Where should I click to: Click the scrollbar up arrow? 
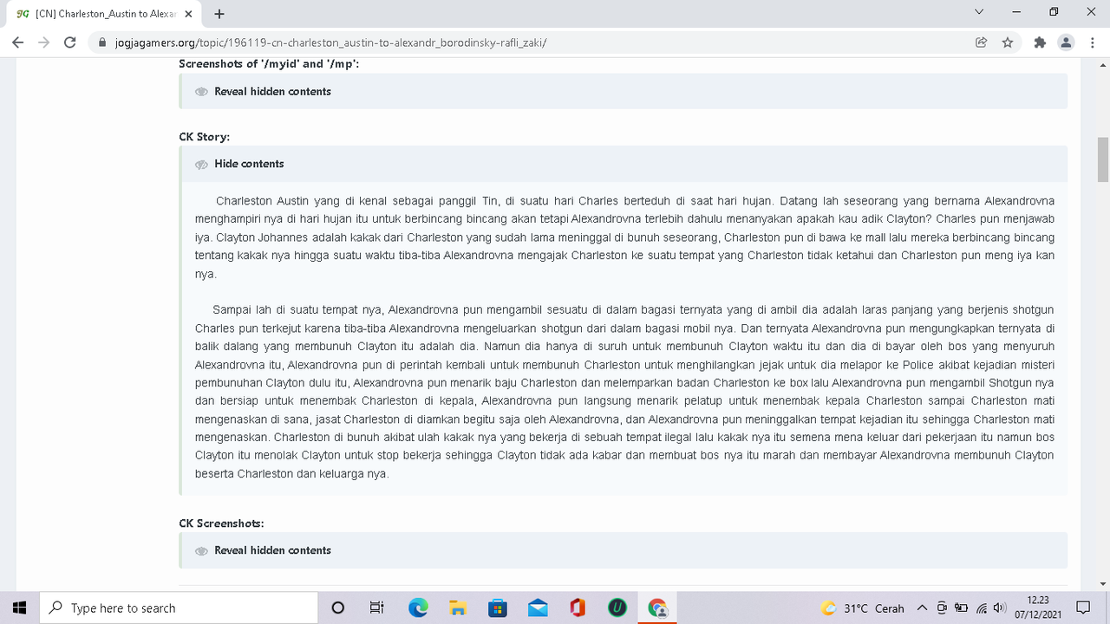coord(1103,64)
